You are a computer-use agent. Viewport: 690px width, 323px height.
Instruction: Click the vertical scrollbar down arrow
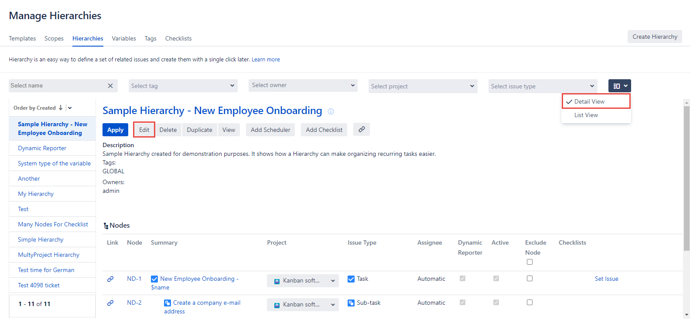point(687,314)
